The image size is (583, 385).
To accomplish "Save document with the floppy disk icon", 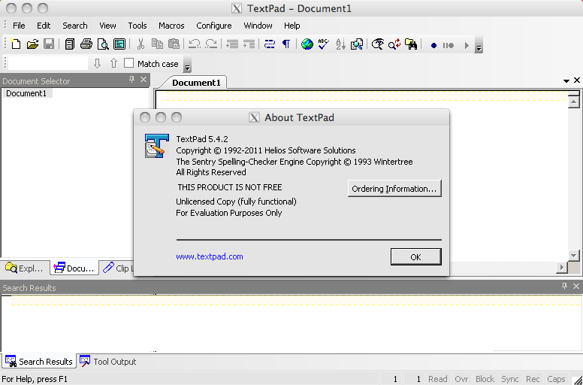I will pyautogui.click(x=49, y=44).
